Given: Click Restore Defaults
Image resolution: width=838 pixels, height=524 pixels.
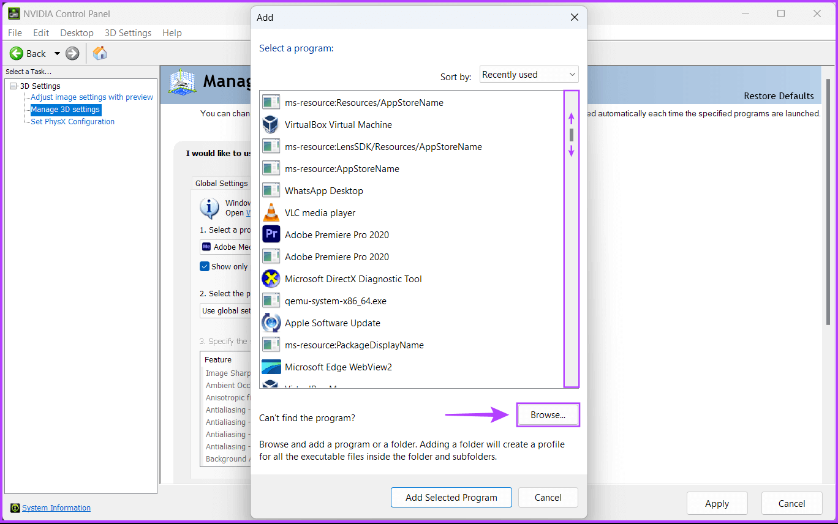Looking at the screenshot, I should [x=779, y=95].
